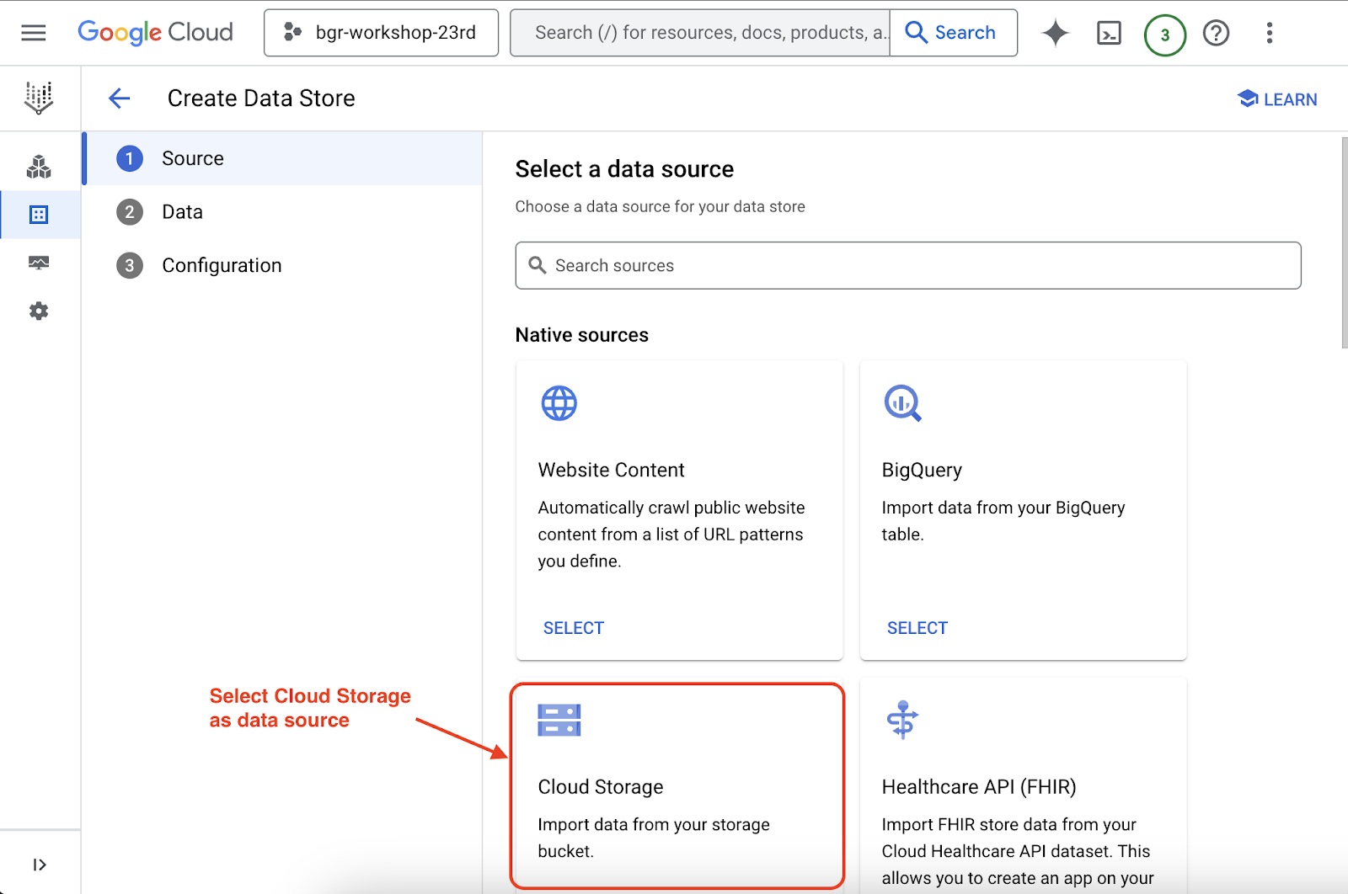Click SELECT on Website Content card

pos(573,628)
